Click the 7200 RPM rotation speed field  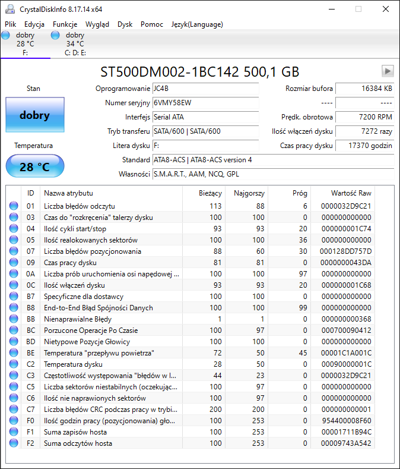click(x=365, y=117)
